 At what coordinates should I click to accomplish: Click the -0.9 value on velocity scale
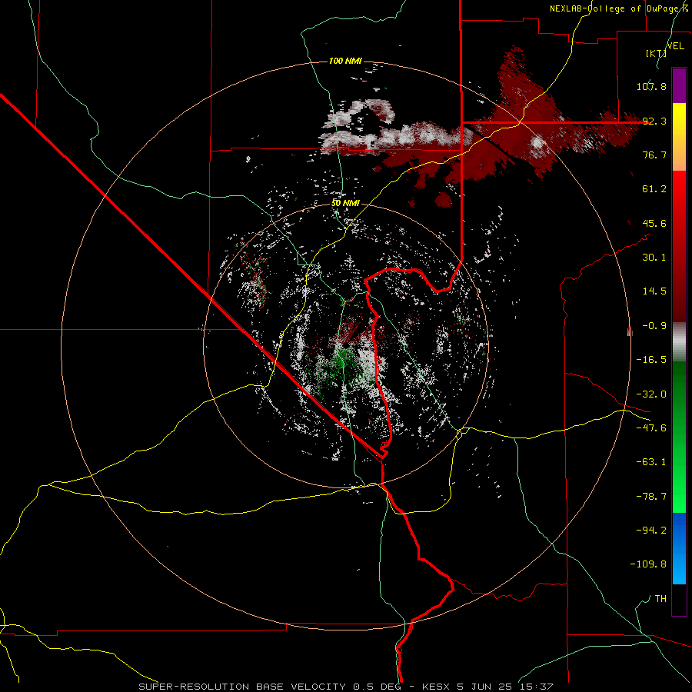[x=654, y=326]
